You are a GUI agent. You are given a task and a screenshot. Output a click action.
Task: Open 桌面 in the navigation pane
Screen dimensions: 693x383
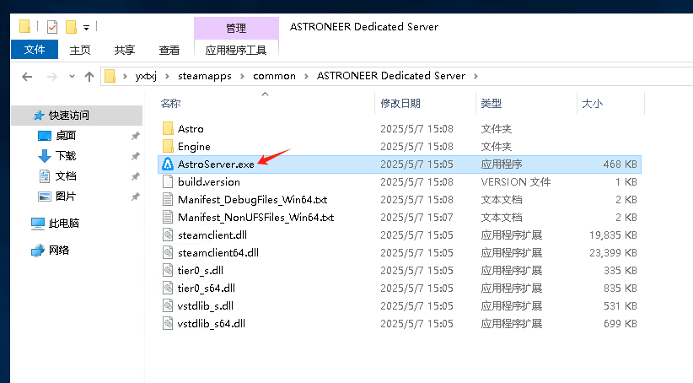tap(66, 136)
